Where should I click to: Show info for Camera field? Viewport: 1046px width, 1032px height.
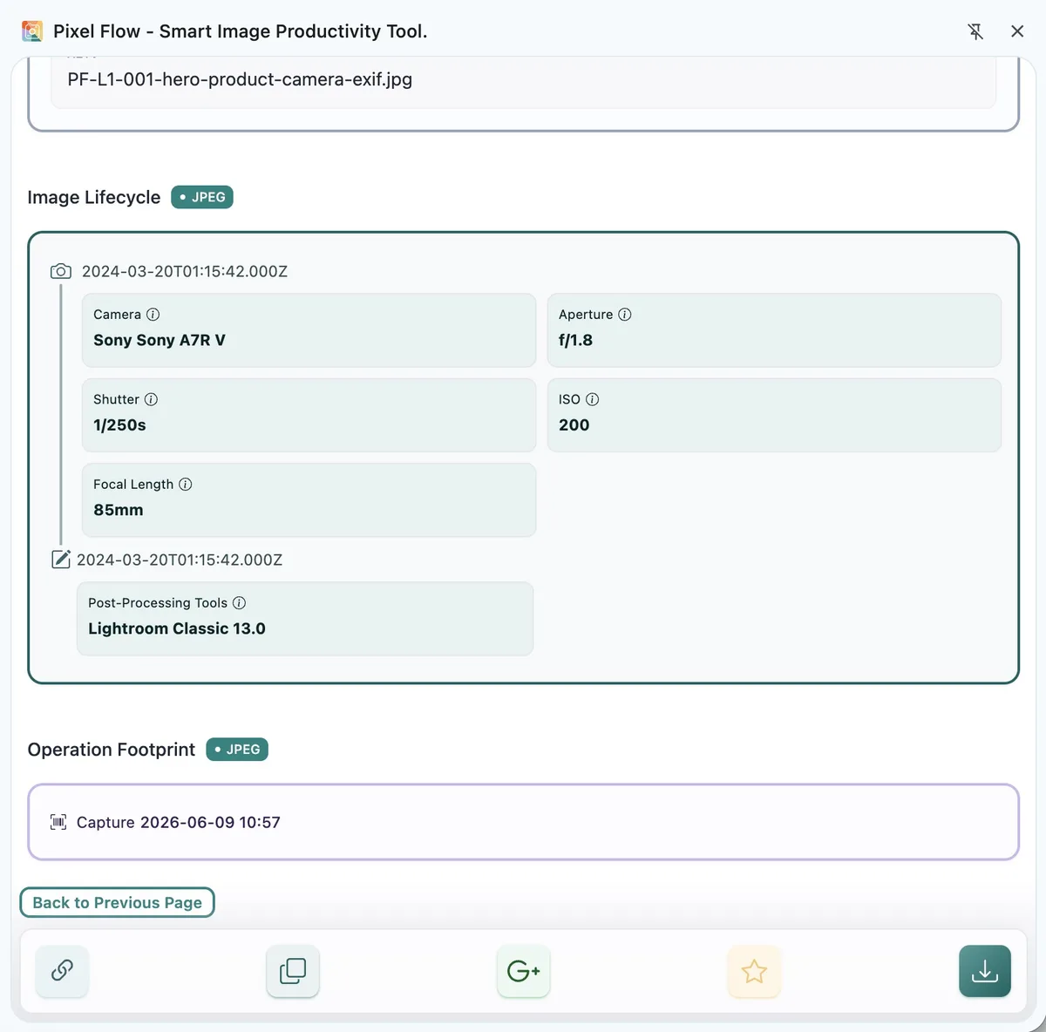pos(153,315)
